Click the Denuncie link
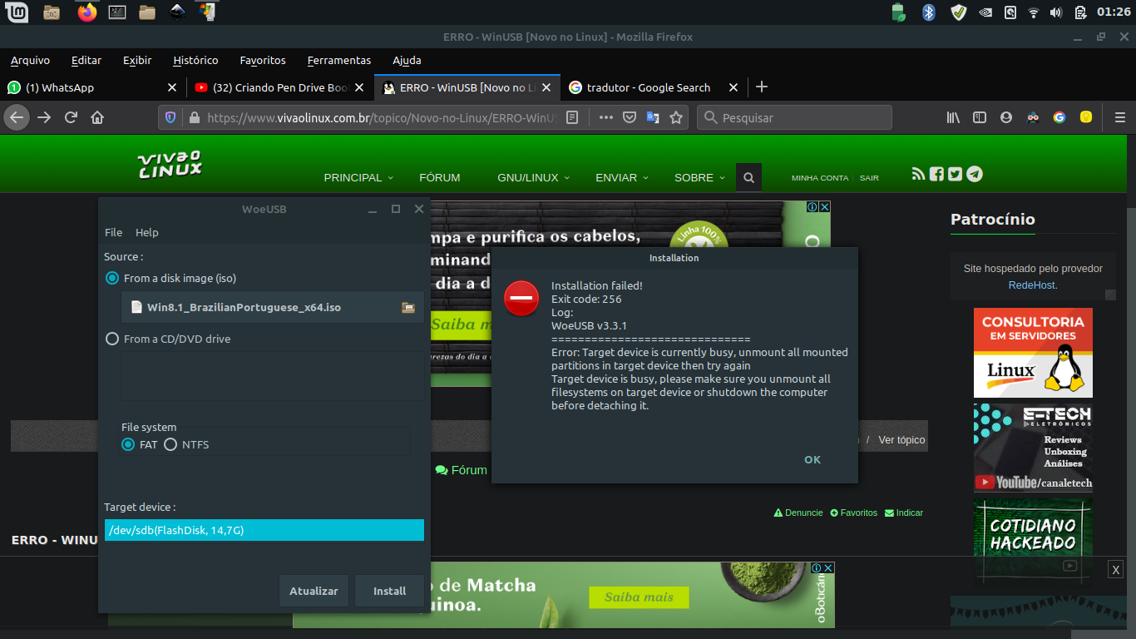This screenshot has height=639, width=1136. tap(798, 513)
